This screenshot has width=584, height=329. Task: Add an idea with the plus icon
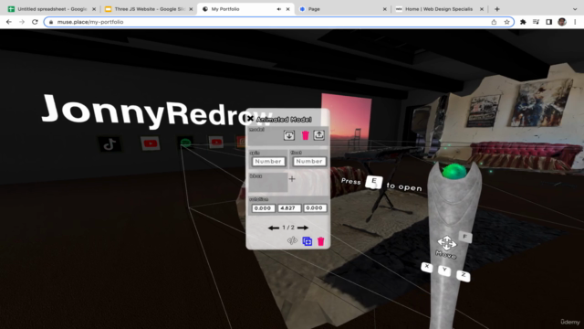[292, 179]
